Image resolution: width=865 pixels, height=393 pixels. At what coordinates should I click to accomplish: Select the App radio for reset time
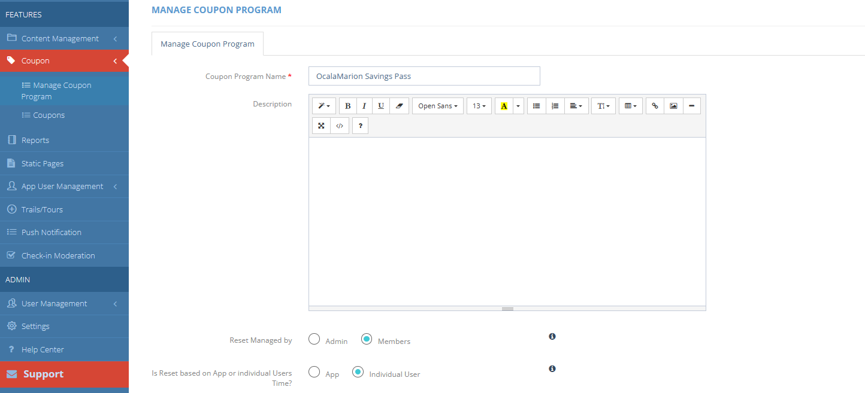pyautogui.click(x=314, y=372)
